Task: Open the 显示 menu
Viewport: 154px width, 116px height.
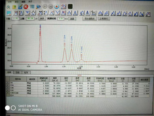Action: click(16, 2)
